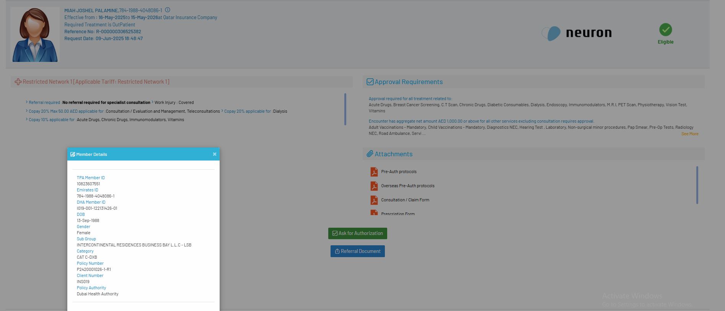Click Client Number value INS019
725x311 pixels.
83,282
